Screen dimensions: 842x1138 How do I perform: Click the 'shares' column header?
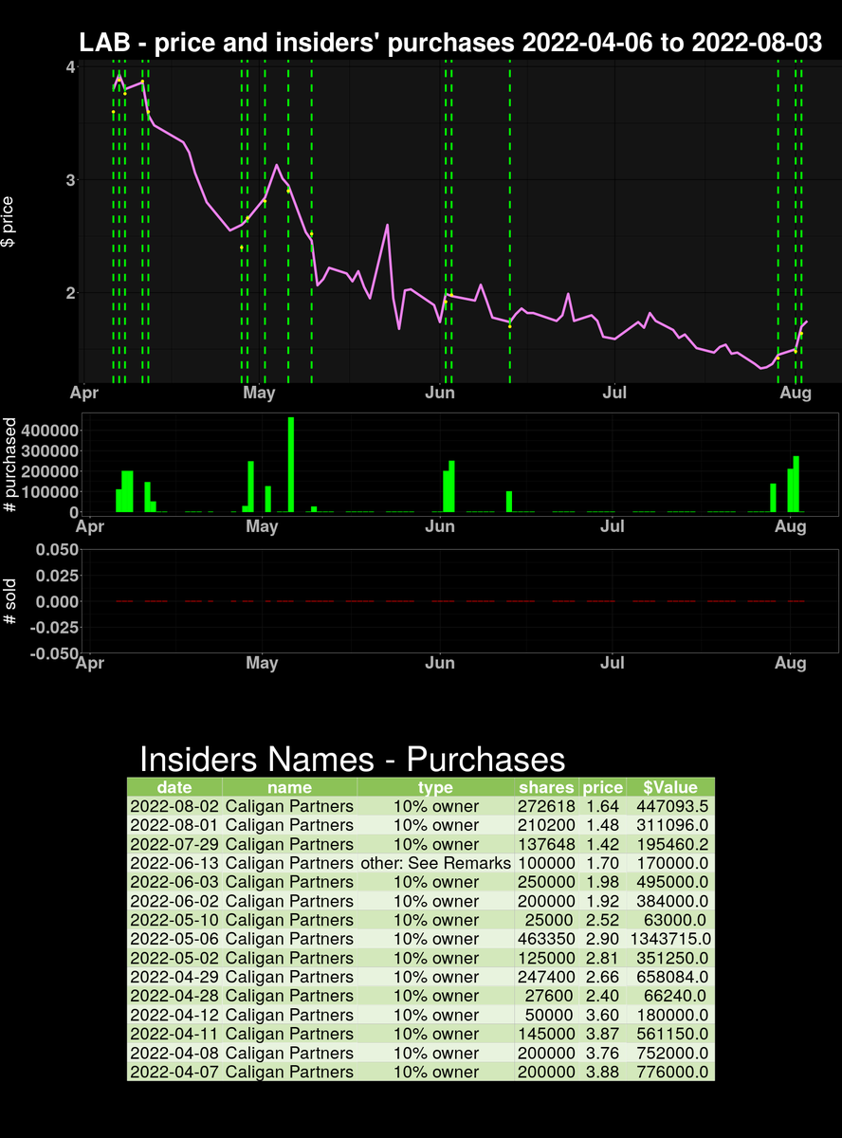tap(546, 787)
